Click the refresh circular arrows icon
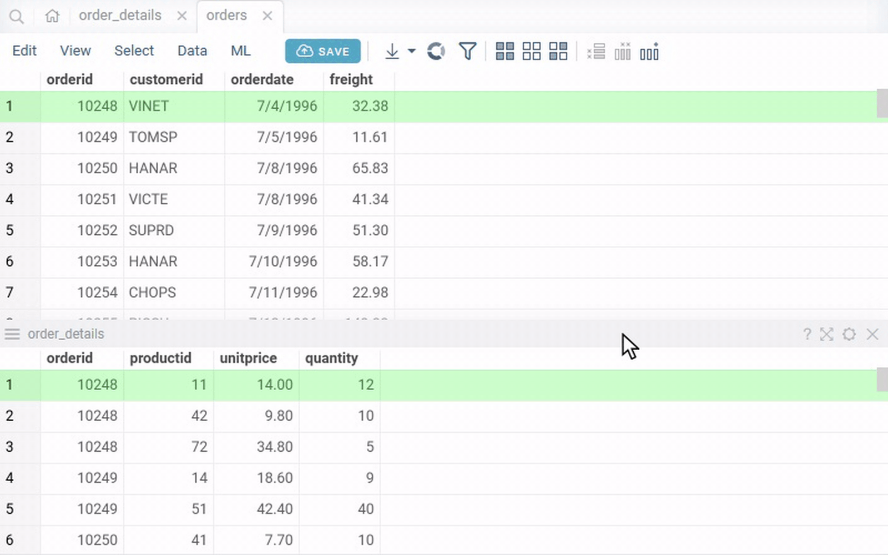 [436, 52]
